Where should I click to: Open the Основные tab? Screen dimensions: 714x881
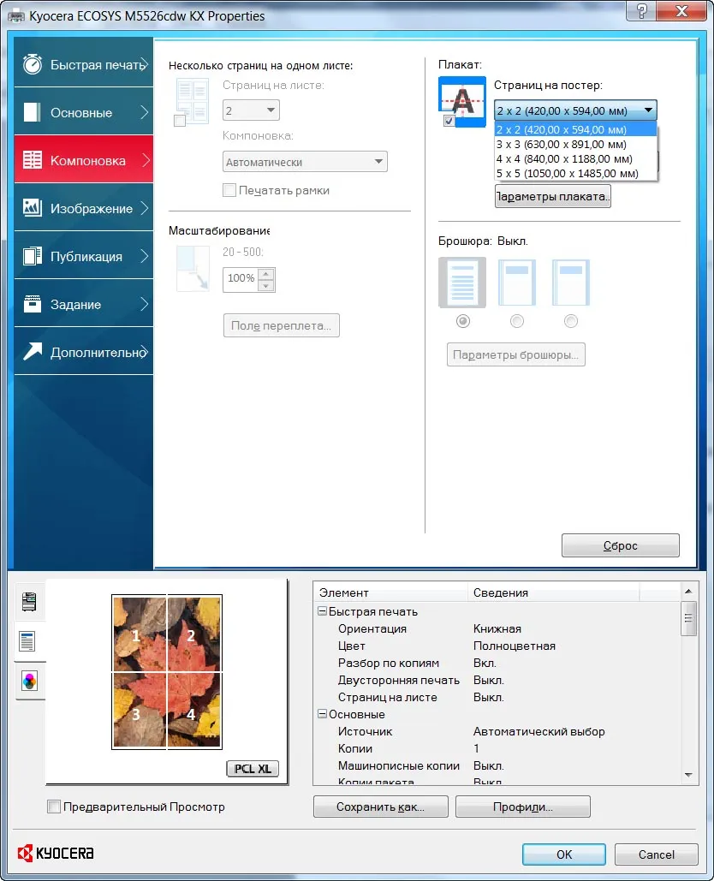pos(84,112)
